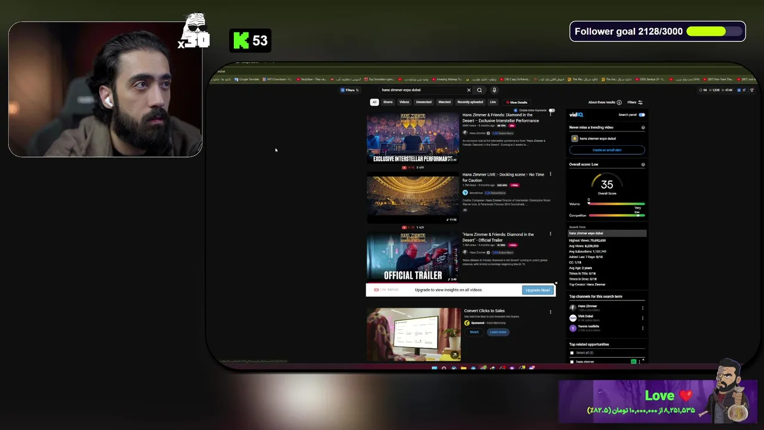
Task: Click the search magnifier icon
Action: [x=479, y=90]
